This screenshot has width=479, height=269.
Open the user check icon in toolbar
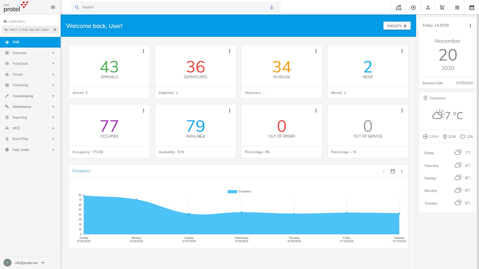pos(428,7)
